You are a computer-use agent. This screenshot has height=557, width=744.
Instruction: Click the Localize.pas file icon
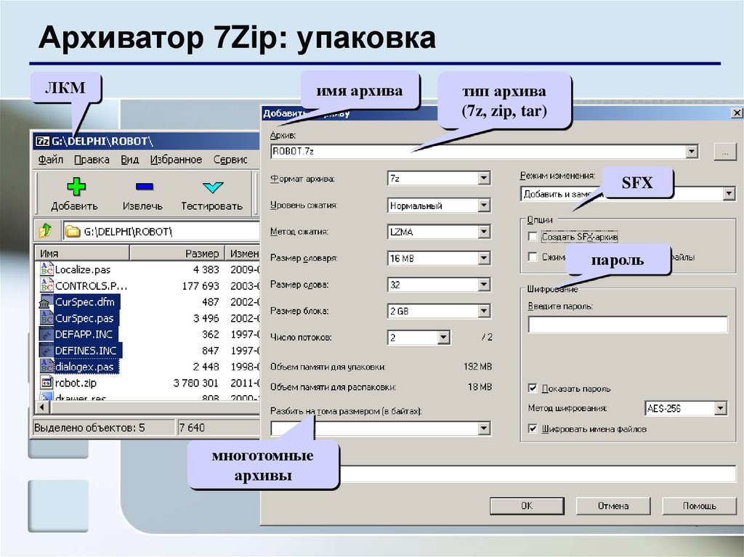(x=46, y=269)
